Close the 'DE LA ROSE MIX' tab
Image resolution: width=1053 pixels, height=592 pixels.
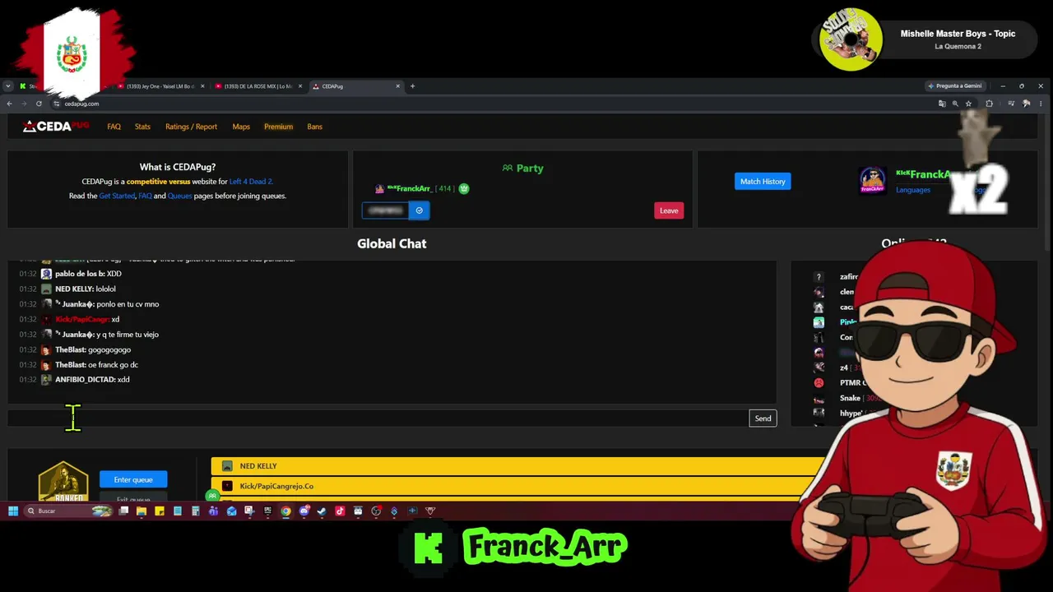[x=300, y=86]
